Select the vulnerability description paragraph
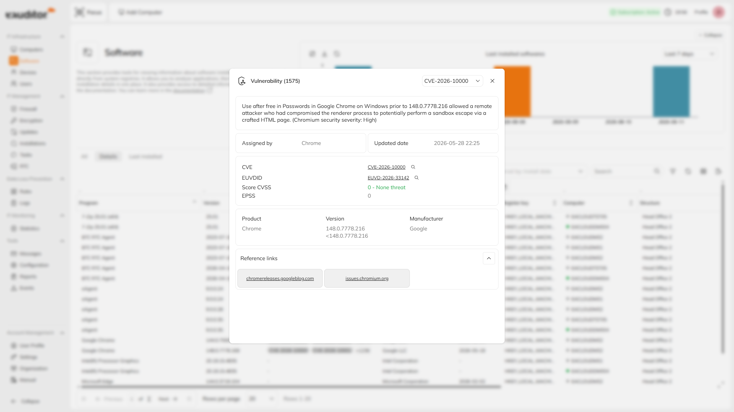 coord(367,113)
